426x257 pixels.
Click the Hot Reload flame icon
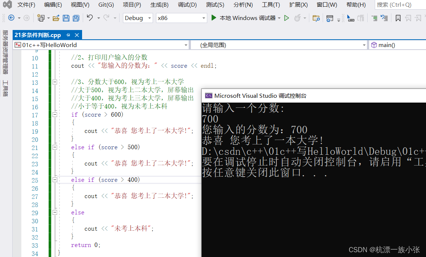297,18
